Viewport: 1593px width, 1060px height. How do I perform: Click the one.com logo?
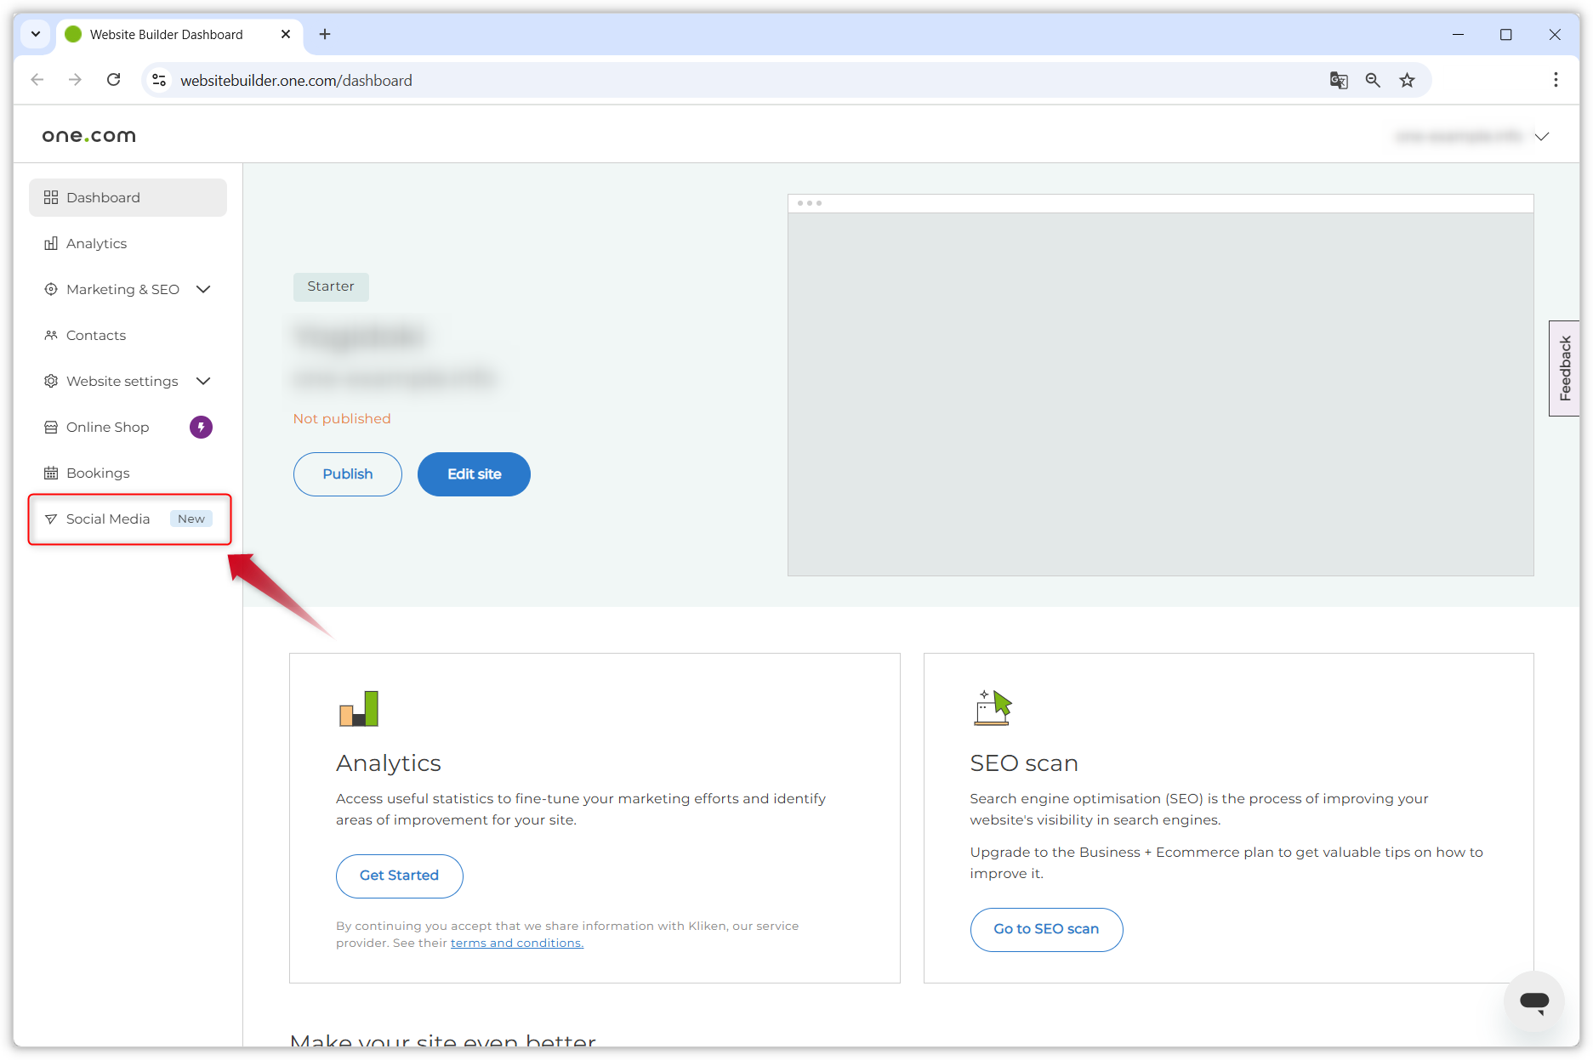click(89, 136)
